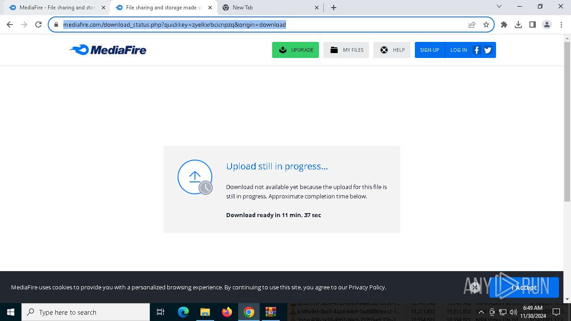Open Task View
Viewport: 571px width, 321px height.
(161, 312)
